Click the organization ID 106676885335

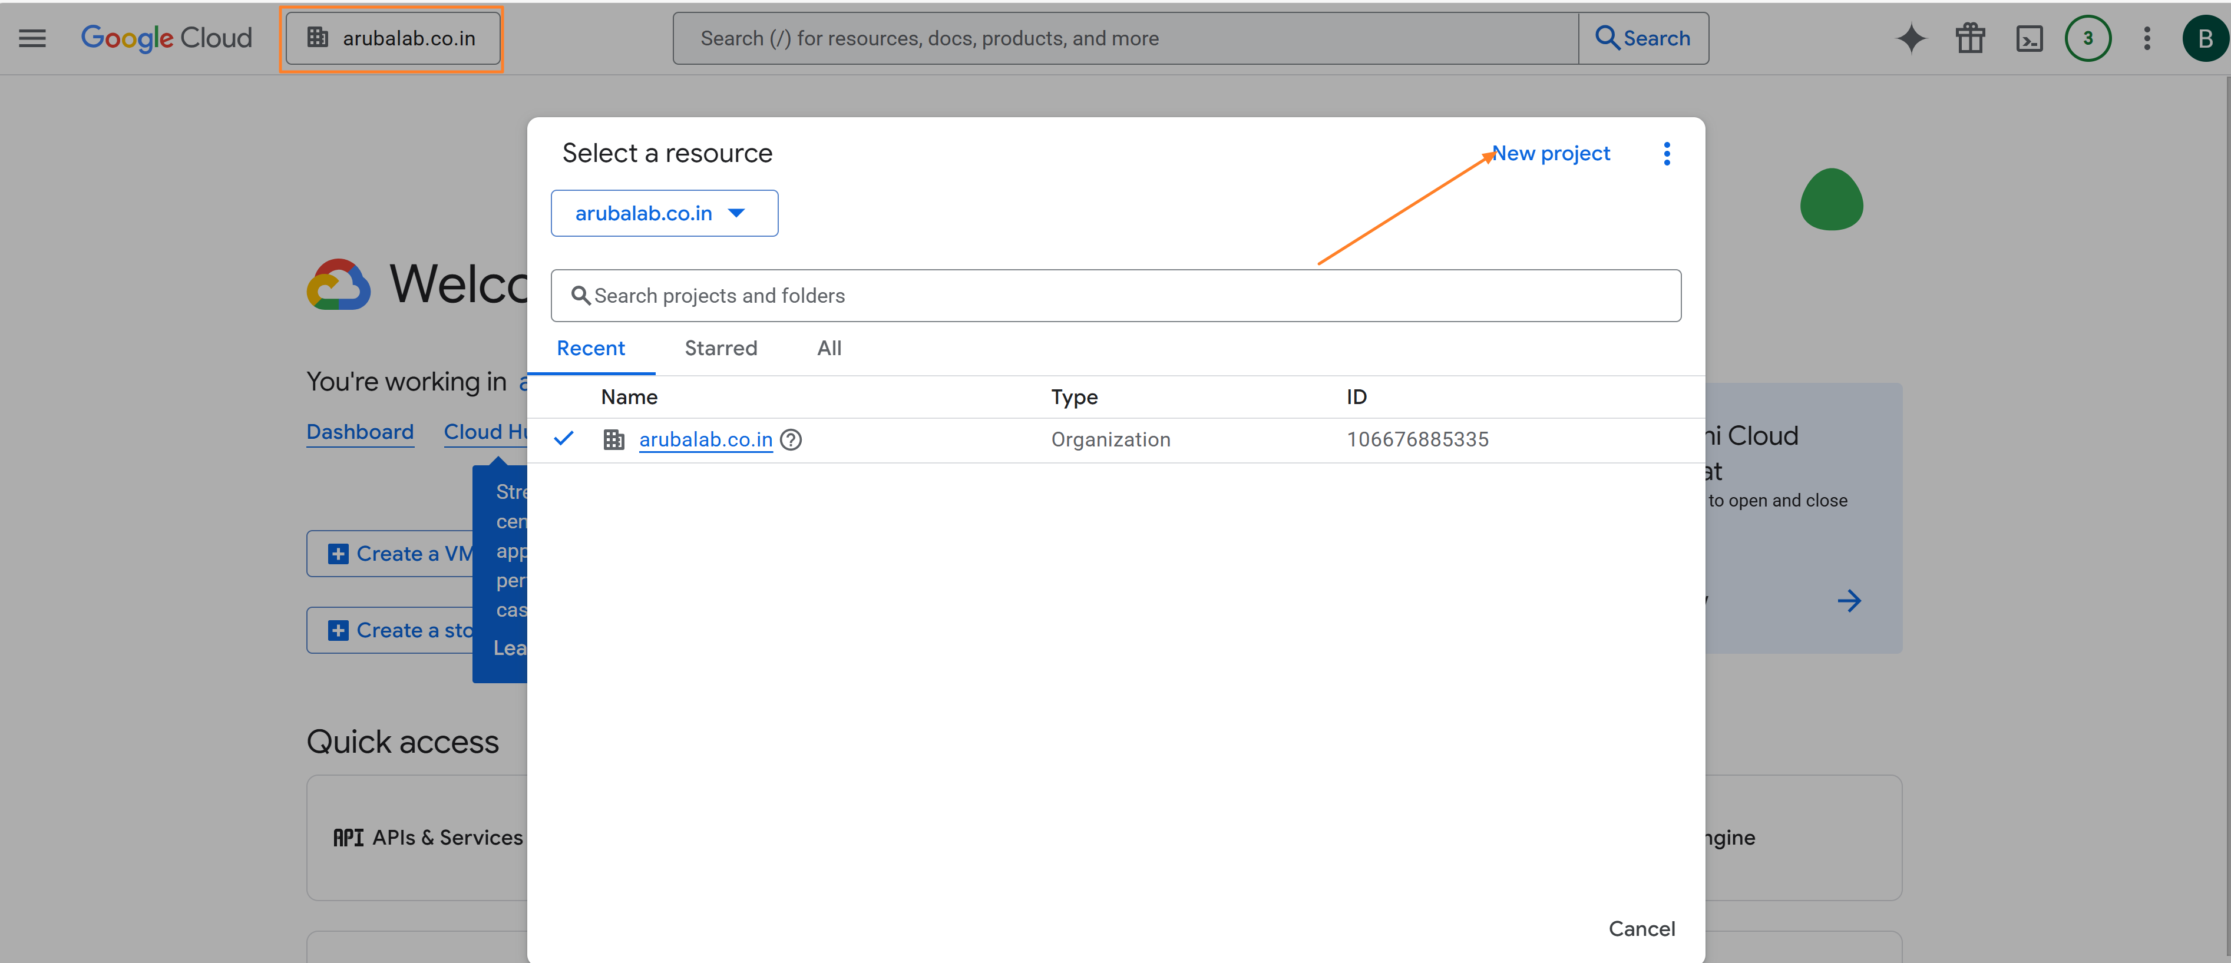[x=1417, y=440]
